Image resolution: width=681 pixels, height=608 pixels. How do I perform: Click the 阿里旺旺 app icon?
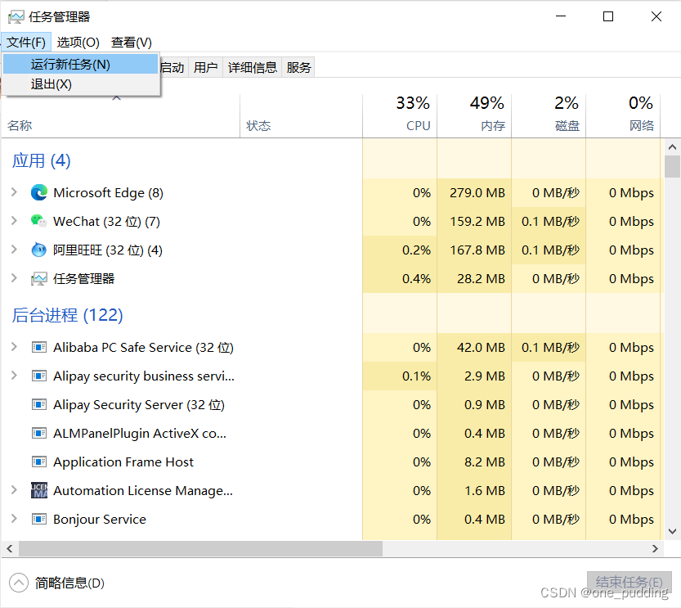(39, 250)
